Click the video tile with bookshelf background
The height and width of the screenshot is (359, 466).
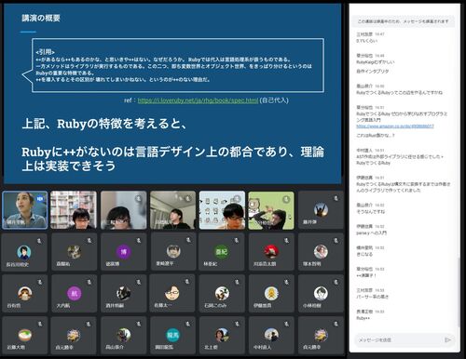click(74, 210)
